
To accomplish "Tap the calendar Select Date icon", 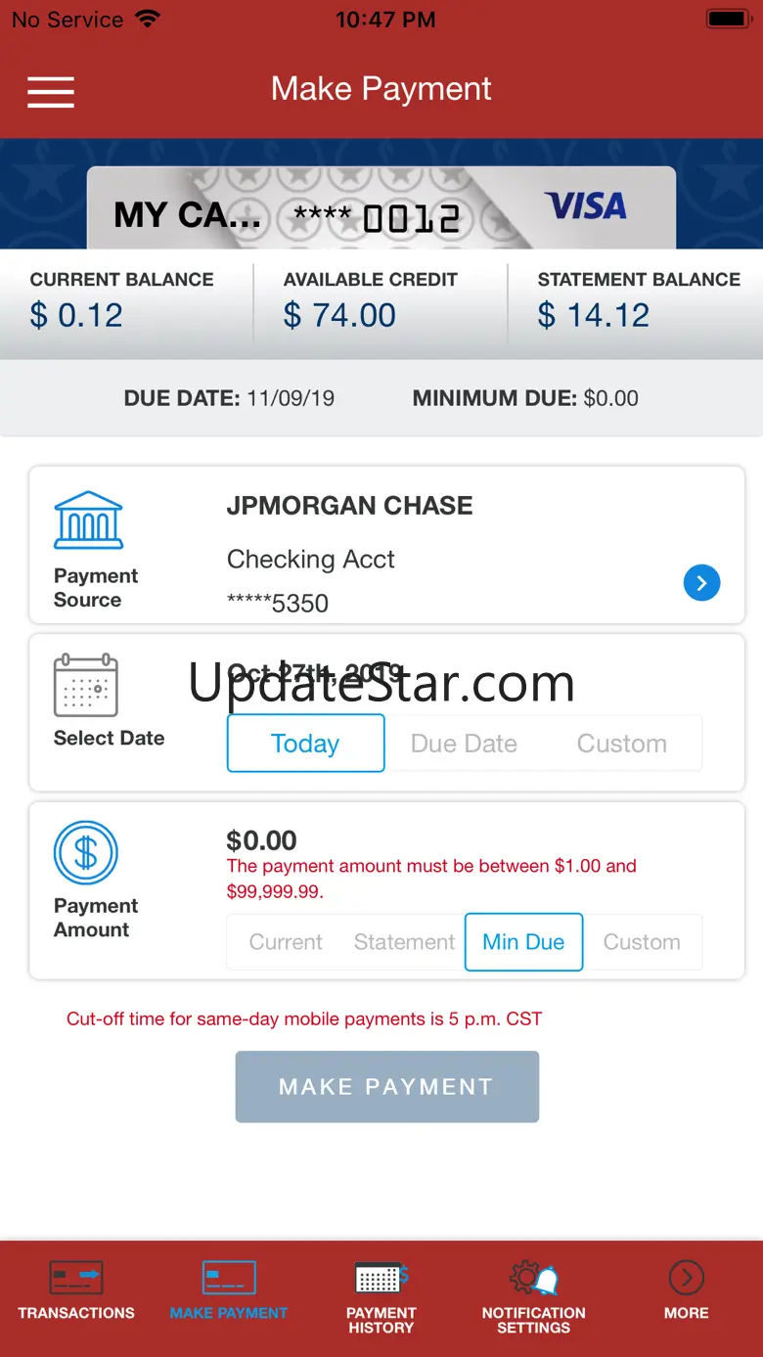I will 86,686.
